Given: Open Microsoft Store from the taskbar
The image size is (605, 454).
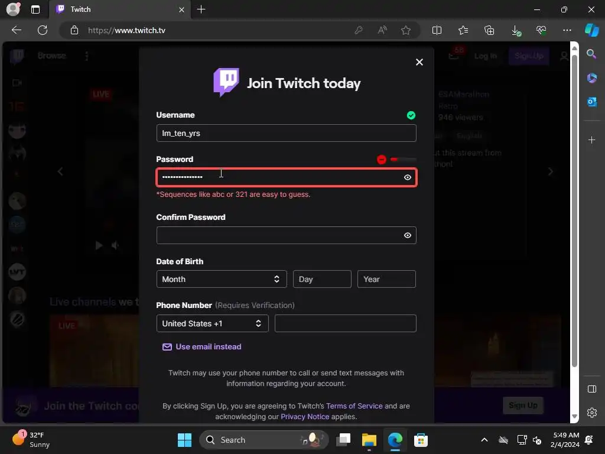Looking at the screenshot, I should click(421, 440).
